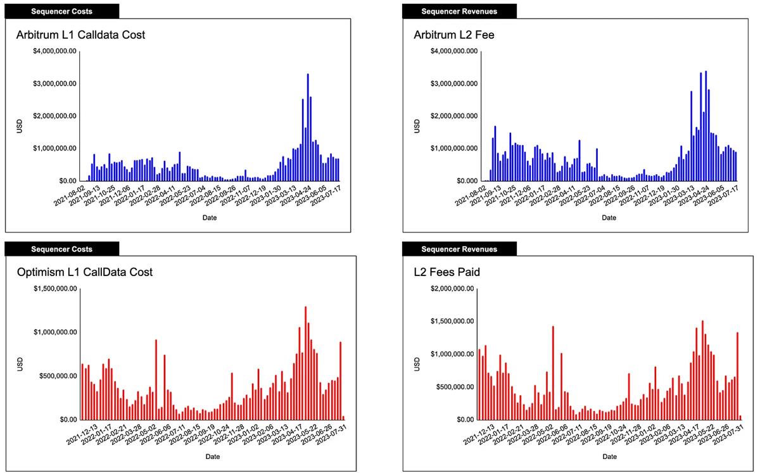Click the last short red bar in Optimism L1 chart
The width and height of the screenshot is (760, 473).
tap(344, 417)
